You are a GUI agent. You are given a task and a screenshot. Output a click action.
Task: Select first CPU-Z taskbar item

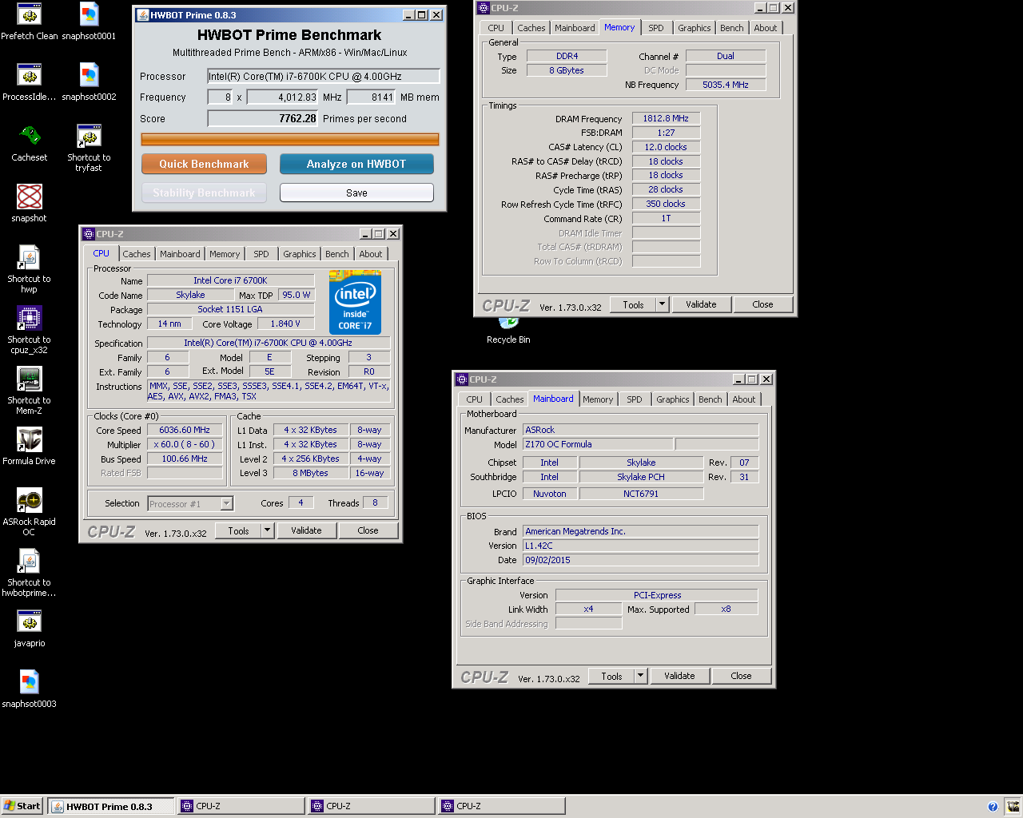(242, 806)
